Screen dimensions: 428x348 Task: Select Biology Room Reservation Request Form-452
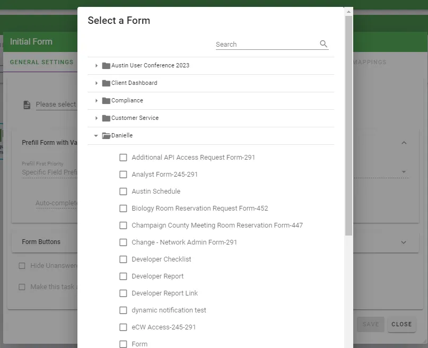123,208
